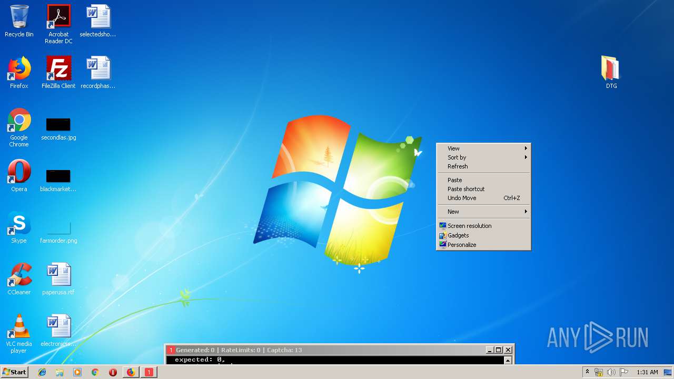Open the Recycle Bin desktop icon
This screenshot has height=379, width=674.
pos(19,21)
